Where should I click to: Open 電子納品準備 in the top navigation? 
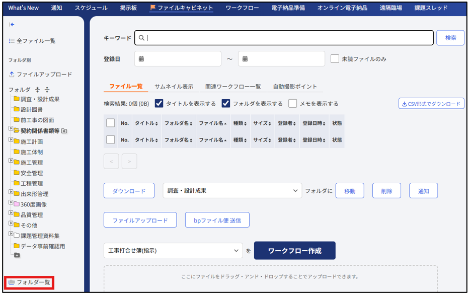click(x=288, y=8)
